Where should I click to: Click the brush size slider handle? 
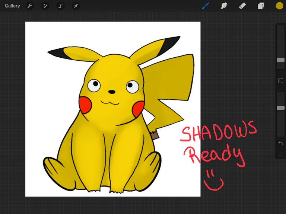[280, 60]
